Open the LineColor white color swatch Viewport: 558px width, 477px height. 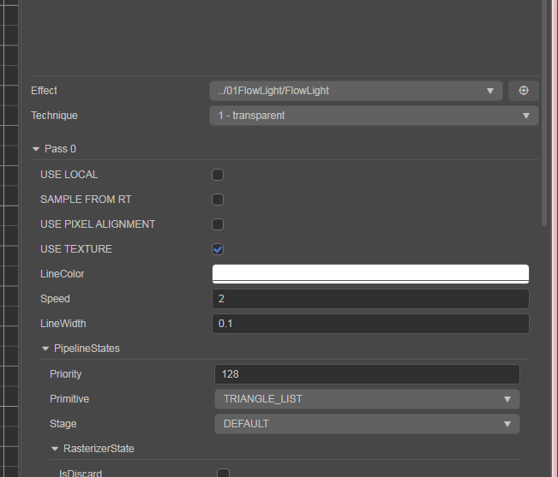point(369,274)
